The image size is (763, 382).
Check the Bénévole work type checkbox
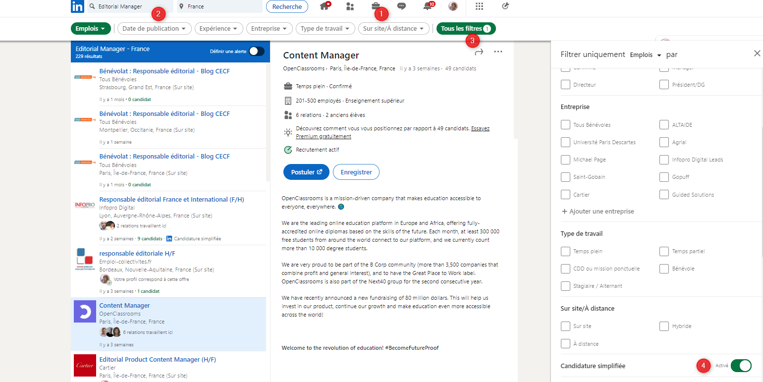[x=664, y=269]
